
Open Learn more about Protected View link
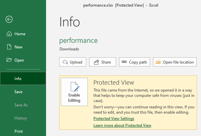coord(122,125)
